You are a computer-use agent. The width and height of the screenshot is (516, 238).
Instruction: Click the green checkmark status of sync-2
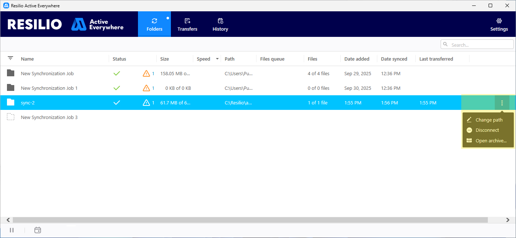click(x=116, y=103)
